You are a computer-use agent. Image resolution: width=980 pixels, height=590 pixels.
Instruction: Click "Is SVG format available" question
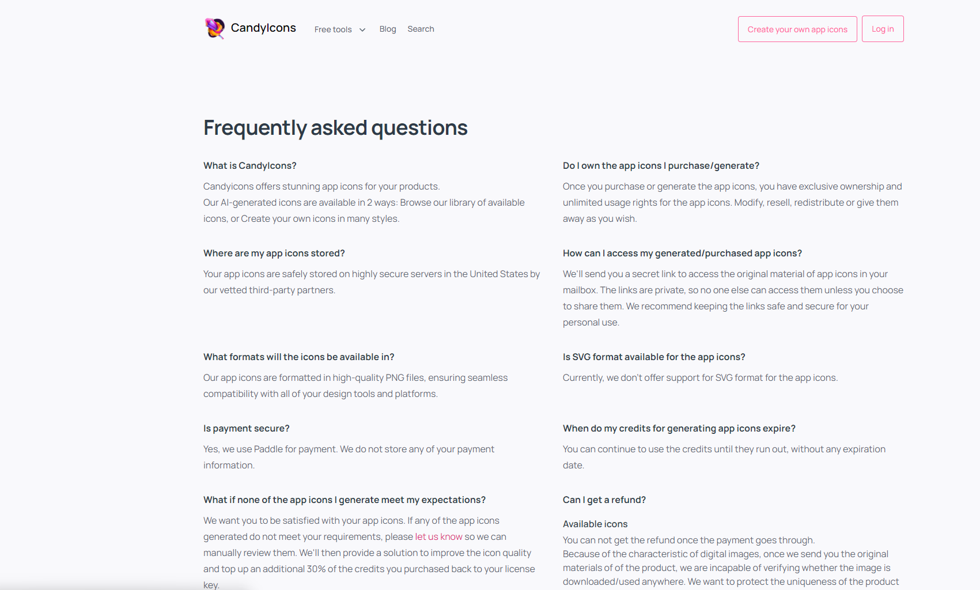click(654, 357)
